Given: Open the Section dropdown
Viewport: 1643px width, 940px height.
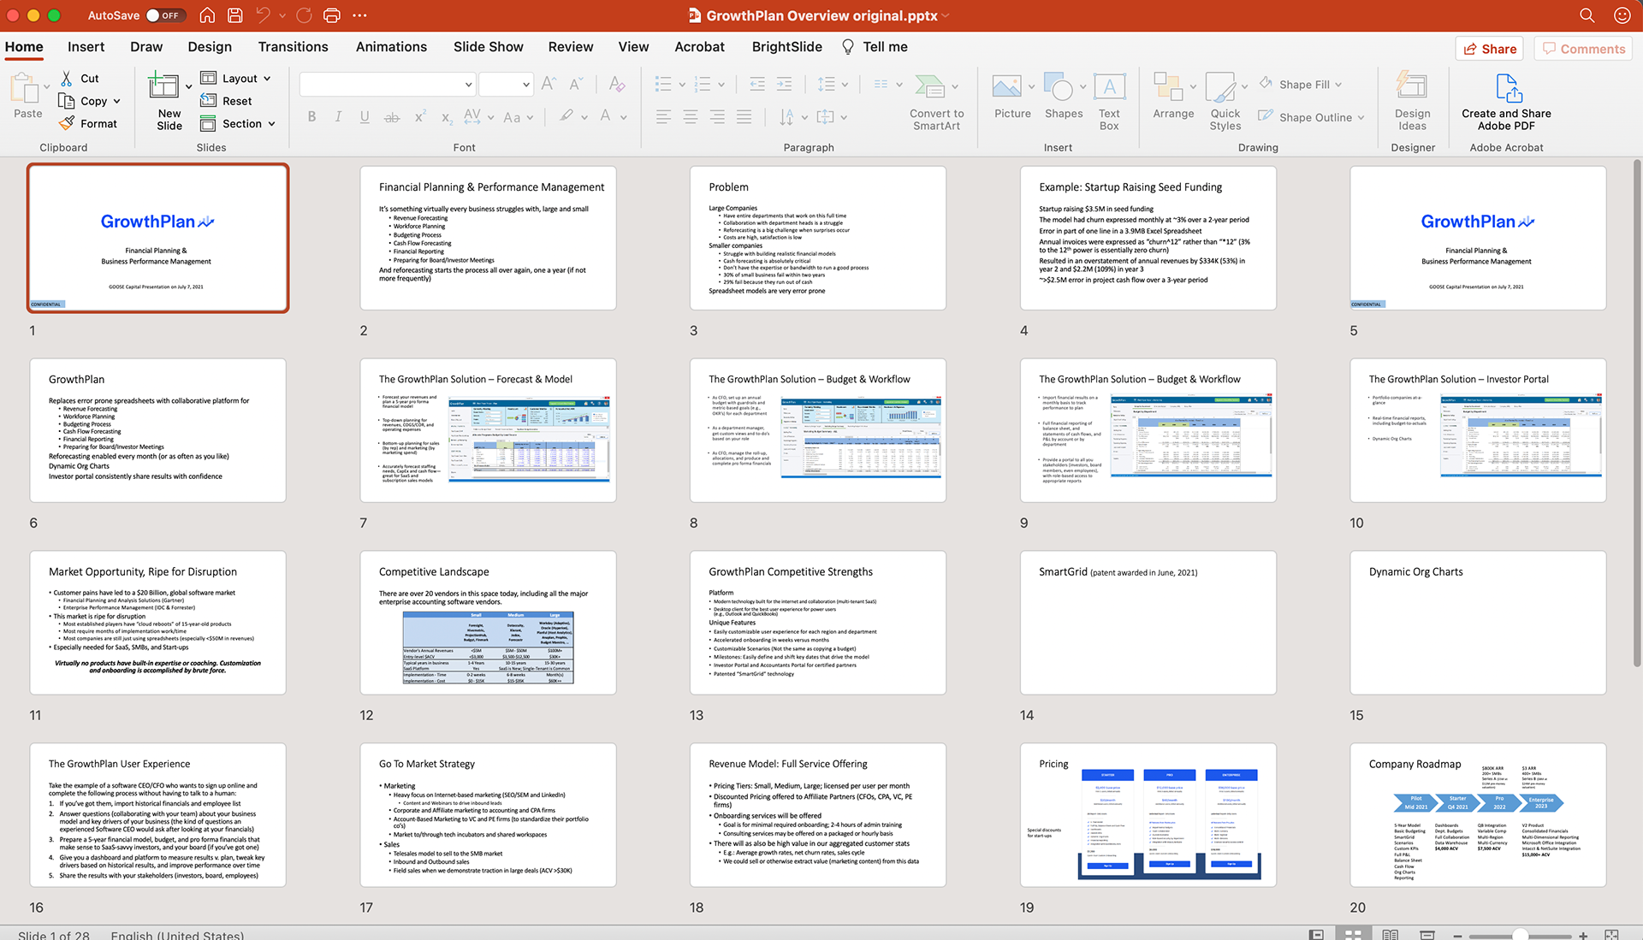Looking at the screenshot, I should pyautogui.click(x=238, y=123).
